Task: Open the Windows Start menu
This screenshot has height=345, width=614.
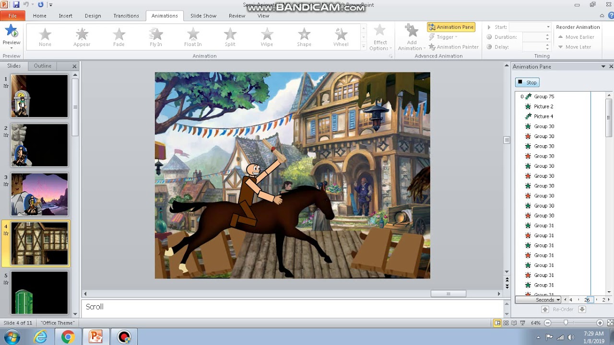Action: pos(11,337)
